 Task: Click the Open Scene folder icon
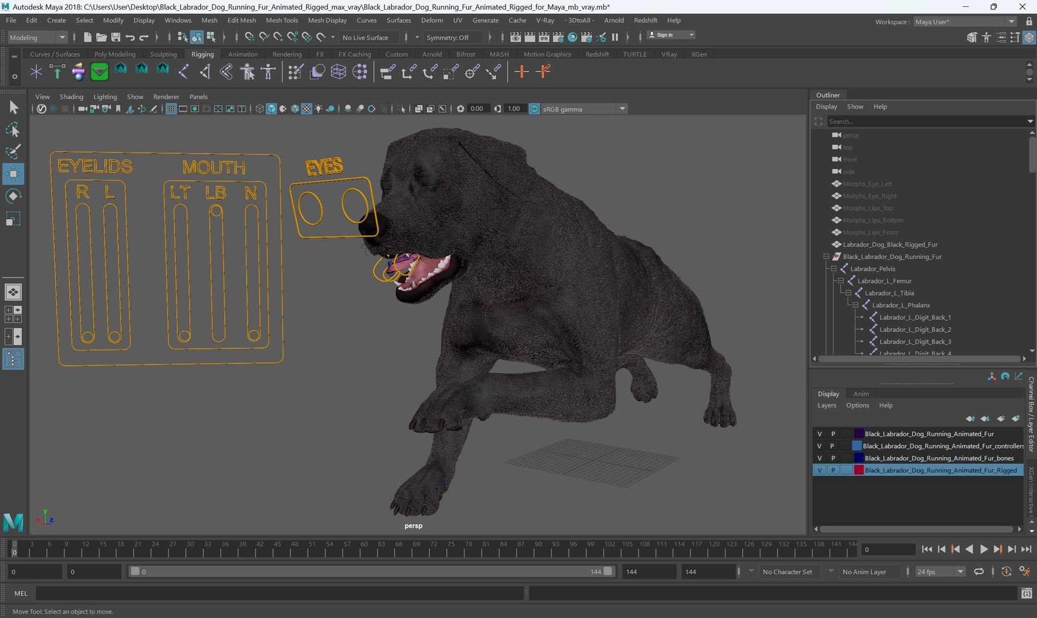101,37
